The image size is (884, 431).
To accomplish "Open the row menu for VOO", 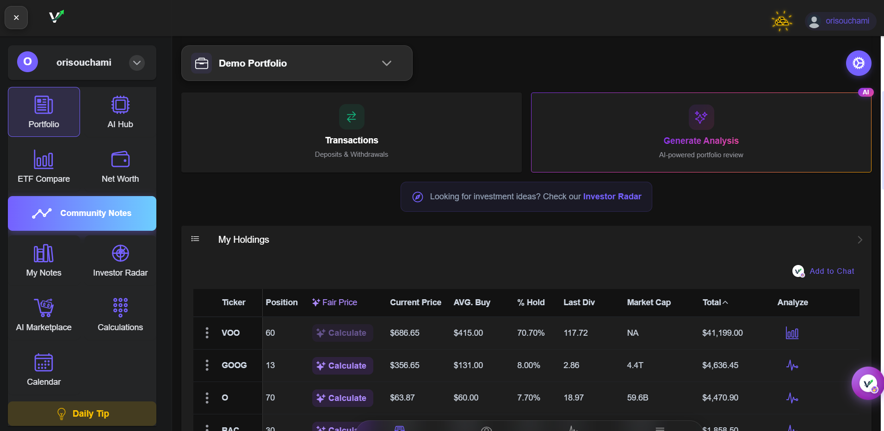I will pos(207,333).
